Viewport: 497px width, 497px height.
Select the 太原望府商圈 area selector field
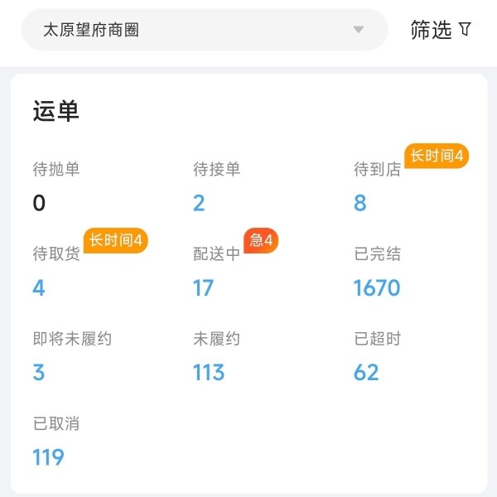click(191, 30)
